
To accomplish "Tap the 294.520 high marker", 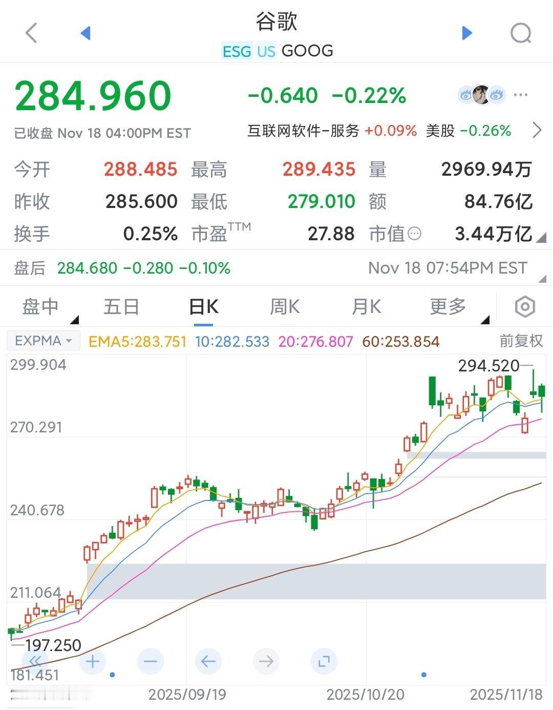I will (x=489, y=366).
